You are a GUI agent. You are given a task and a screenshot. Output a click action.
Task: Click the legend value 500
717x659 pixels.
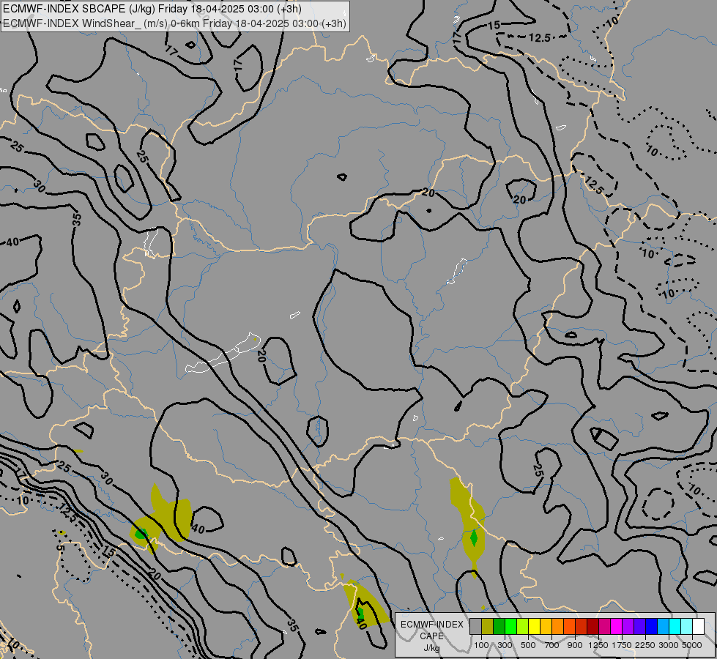(528, 645)
